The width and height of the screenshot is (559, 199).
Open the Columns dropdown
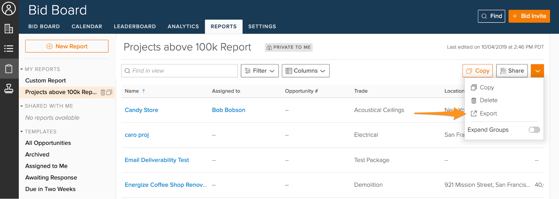click(305, 71)
